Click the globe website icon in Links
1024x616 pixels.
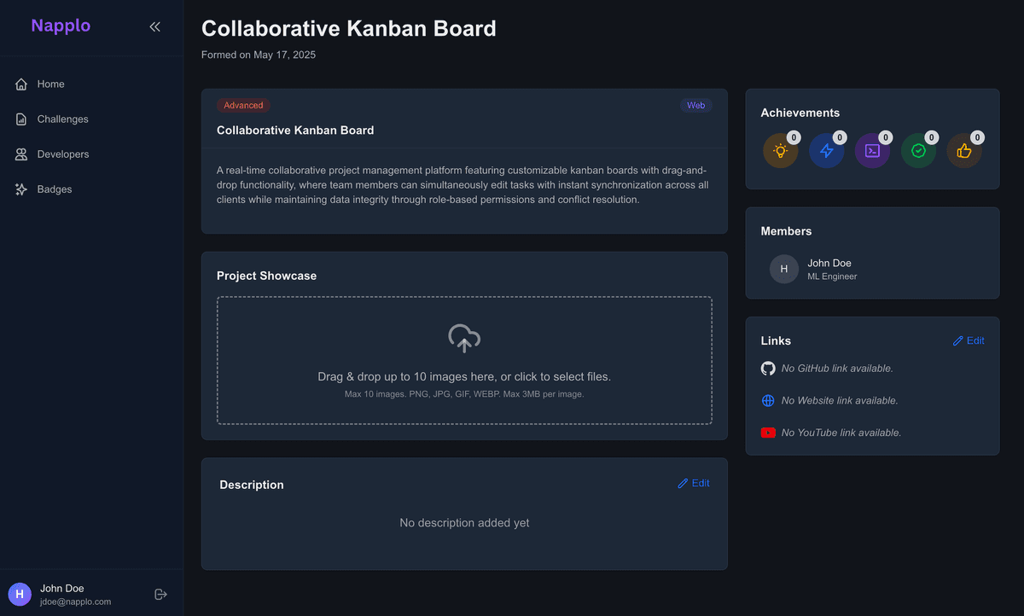coord(768,400)
